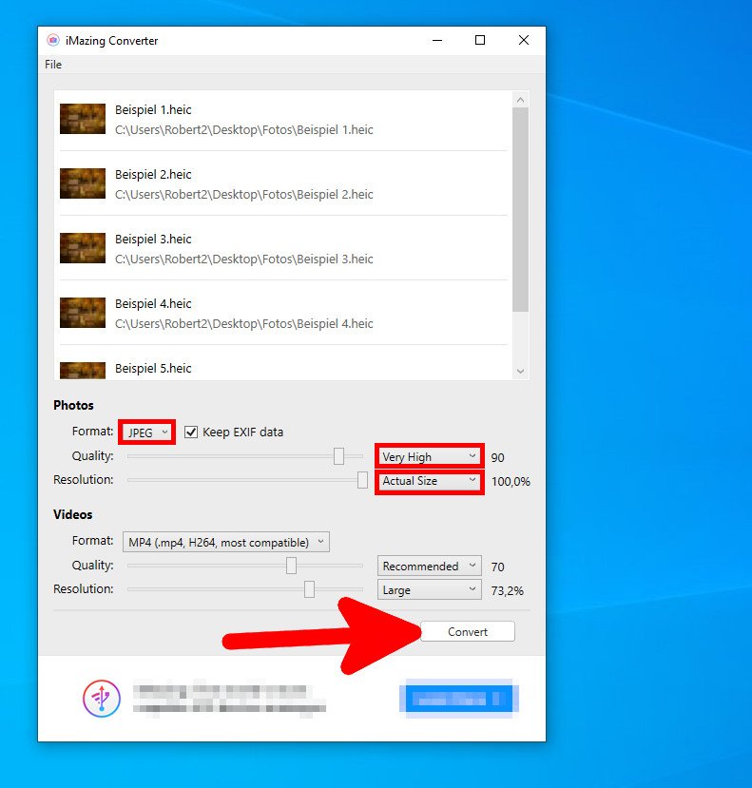This screenshot has width=752, height=788.
Task: Click the file list scroll down arrow
Action: coord(520,371)
